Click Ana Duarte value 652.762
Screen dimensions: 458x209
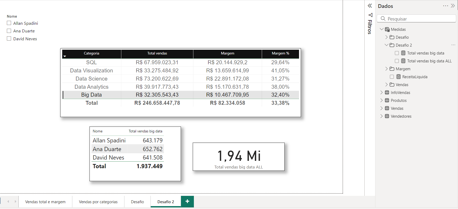click(153, 149)
